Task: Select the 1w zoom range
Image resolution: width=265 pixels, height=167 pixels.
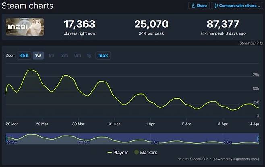Action: tap(38, 56)
